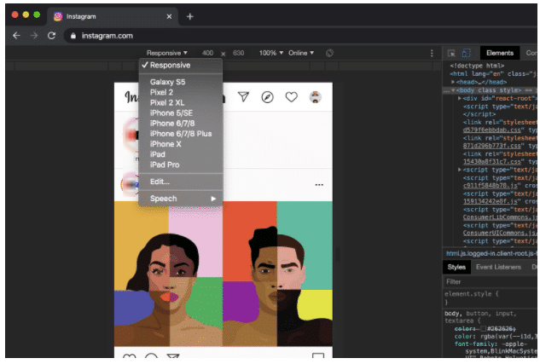The height and width of the screenshot is (364, 540).
Task: Click Edit... in the device menu
Action: click(x=181, y=182)
